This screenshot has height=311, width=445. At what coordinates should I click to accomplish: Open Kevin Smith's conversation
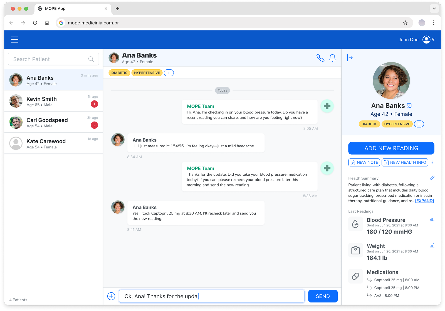click(53, 101)
